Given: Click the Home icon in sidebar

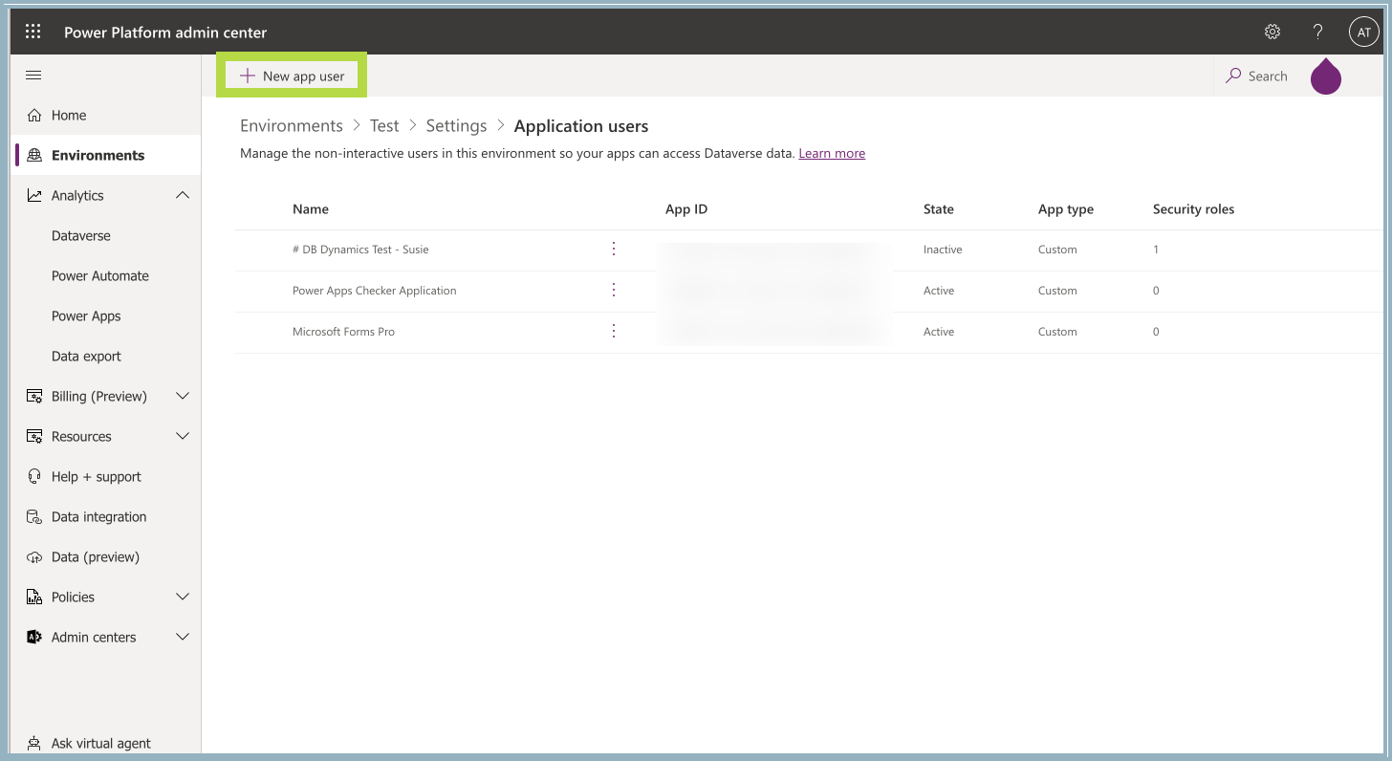Looking at the screenshot, I should coord(34,115).
